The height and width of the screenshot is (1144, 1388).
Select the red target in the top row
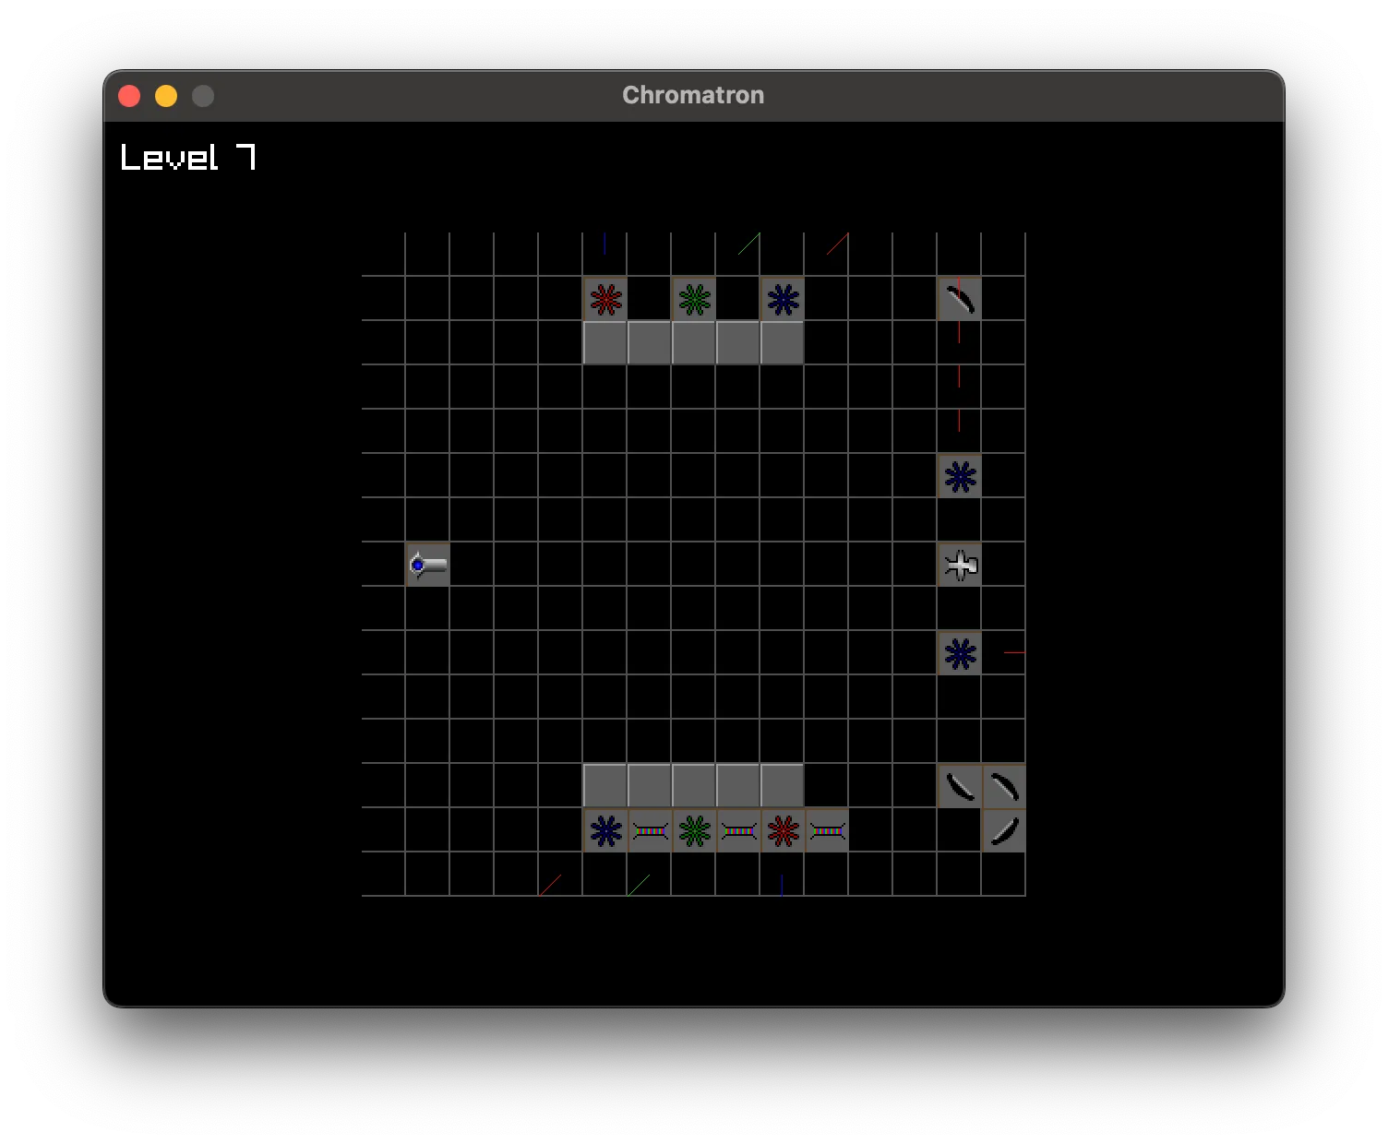pyautogui.click(x=605, y=299)
